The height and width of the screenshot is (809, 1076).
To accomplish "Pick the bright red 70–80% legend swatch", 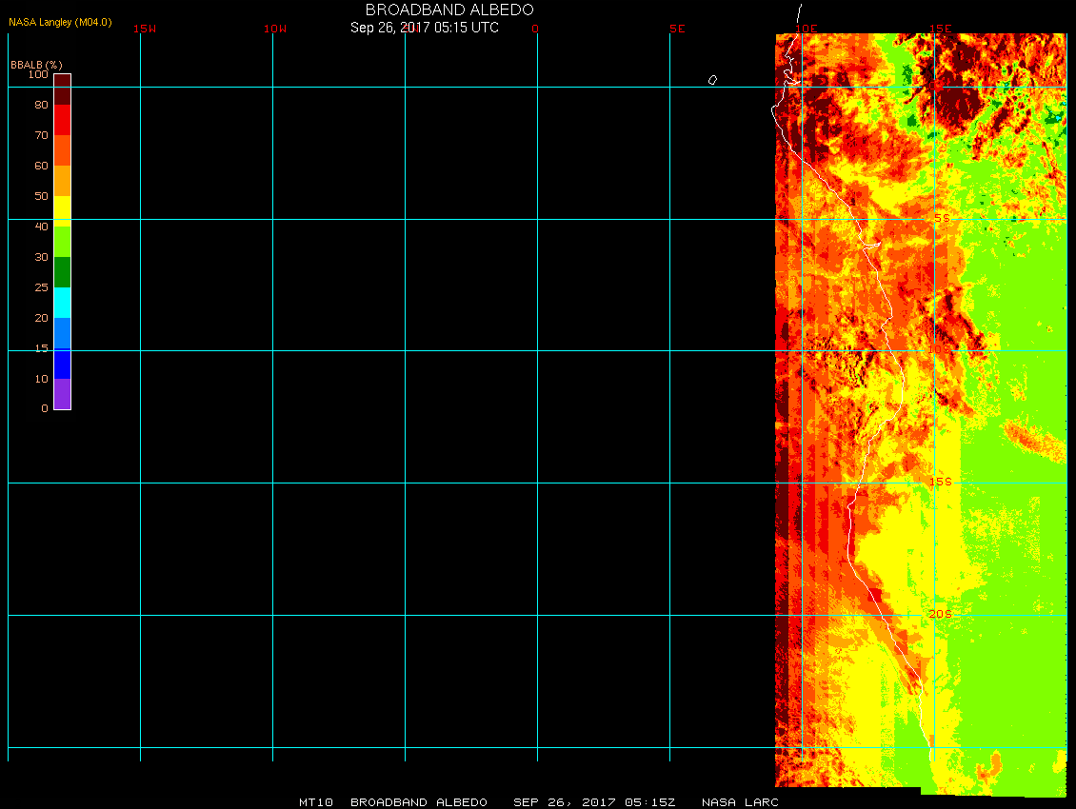I will click(x=62, y=120).
